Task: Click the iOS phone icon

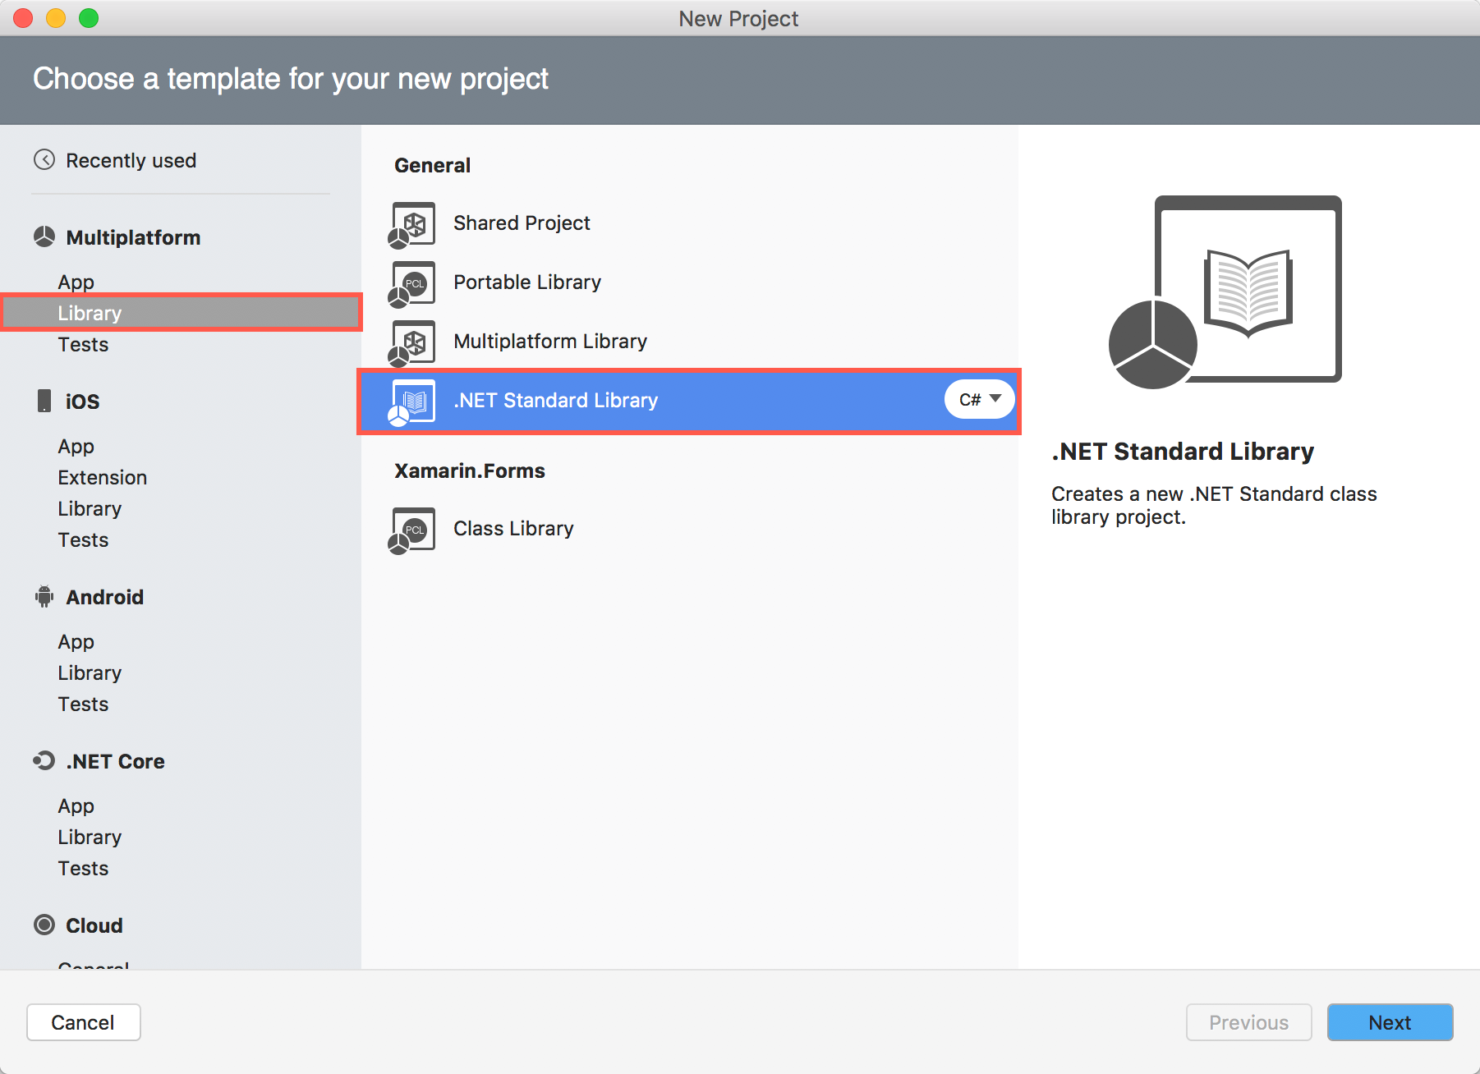Action: tap(44, 401)
